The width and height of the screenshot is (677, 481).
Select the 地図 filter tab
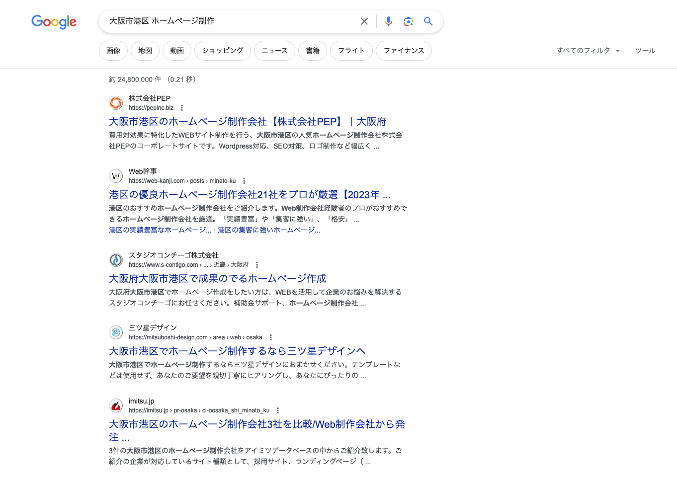(x=145, y=51)
